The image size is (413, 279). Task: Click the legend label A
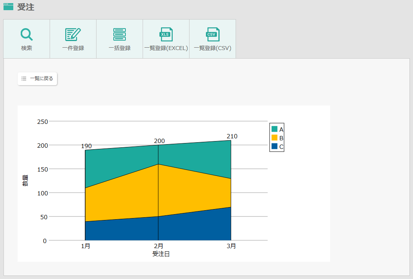pyautogui.click(x=281, y=129)
